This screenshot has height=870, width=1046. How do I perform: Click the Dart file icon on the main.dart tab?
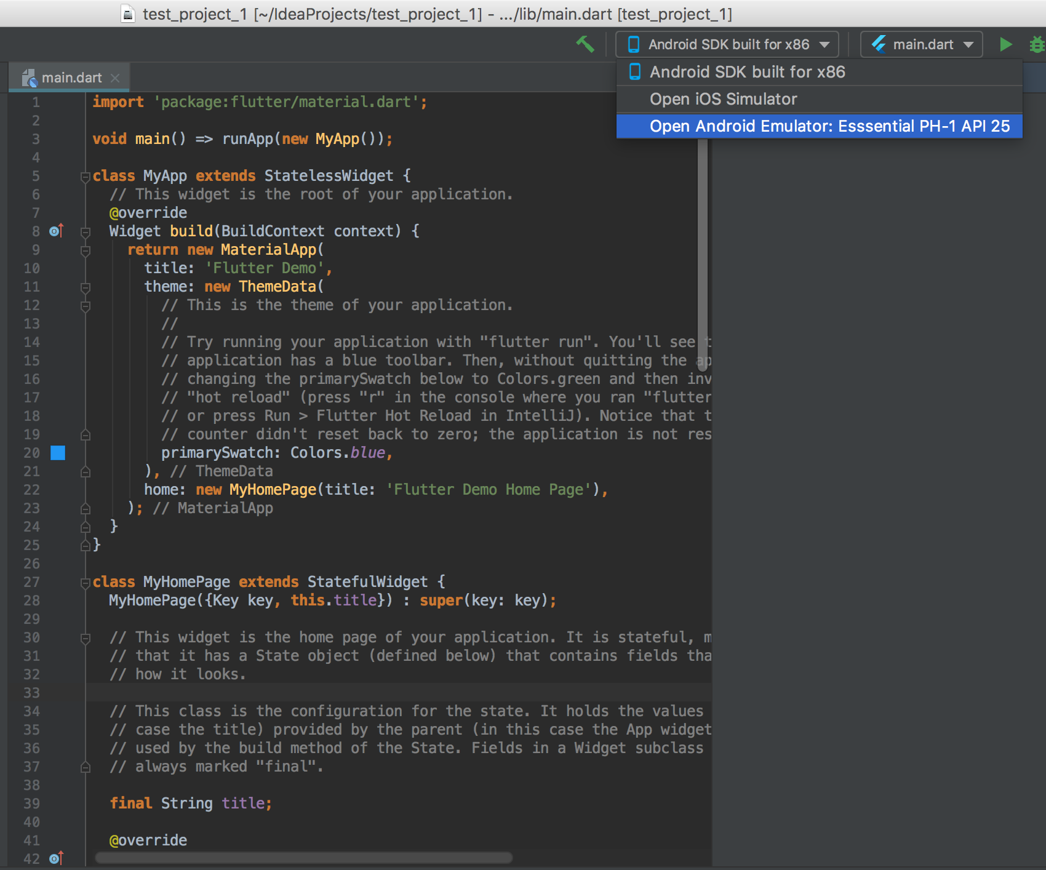click(30, 77)
